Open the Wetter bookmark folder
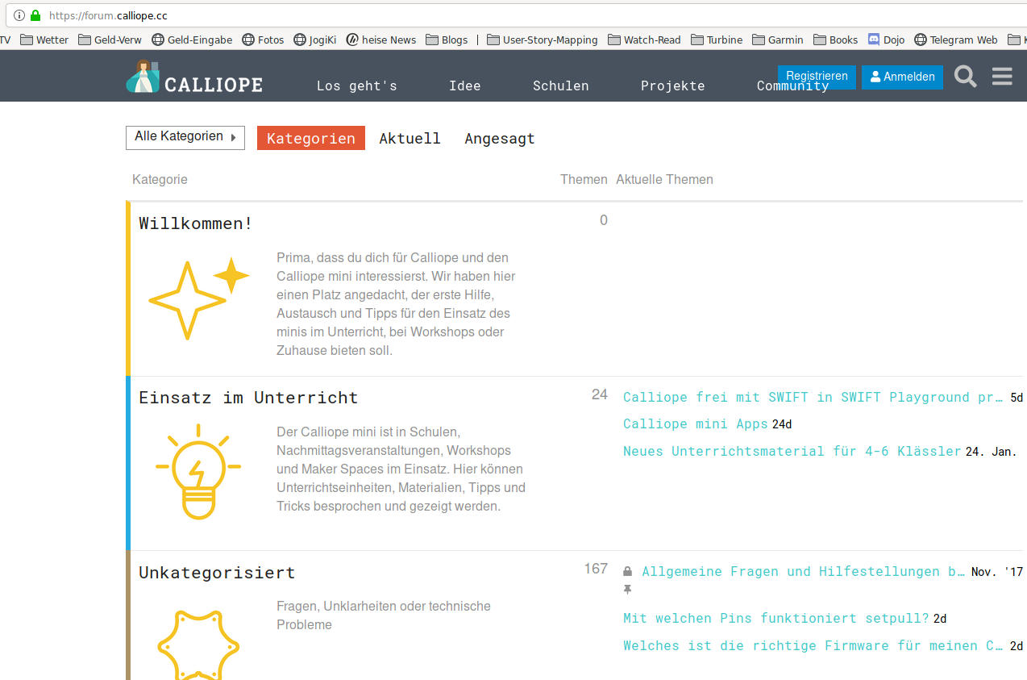The width and height of the screenshot is (1027, 680). pyautogui.click(x=44, y=40)
